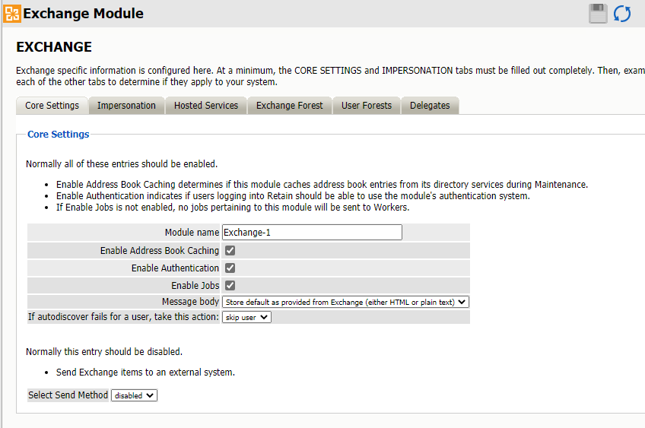Uncheck the Enable Authentication checkbox

pos(230,268)
